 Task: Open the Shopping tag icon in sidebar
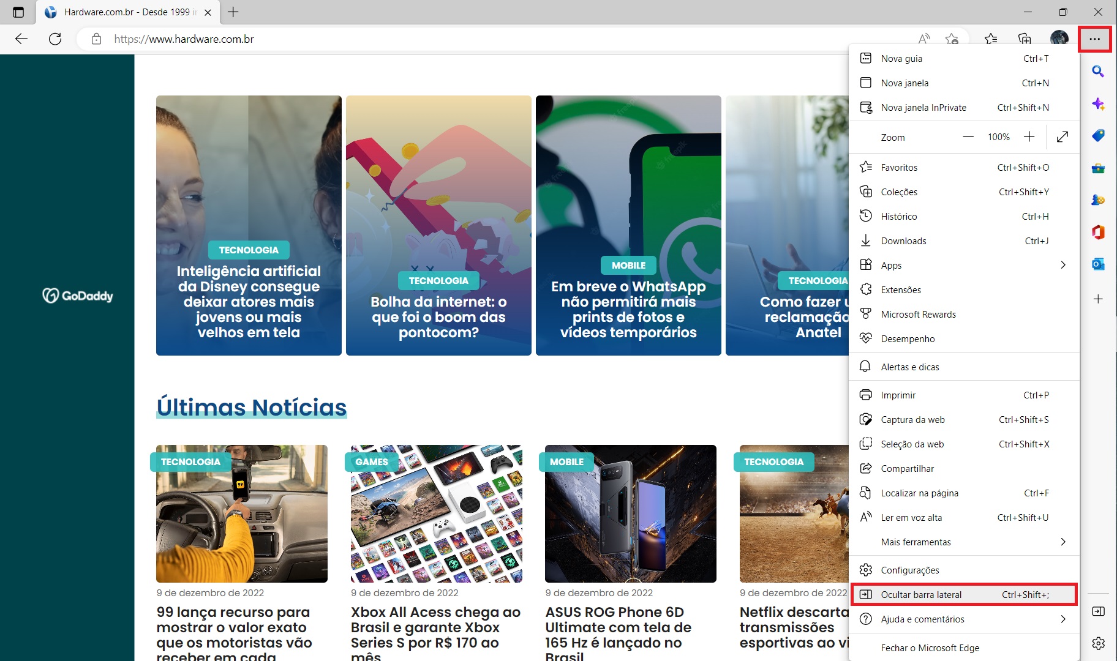(x=1098, y=136)
